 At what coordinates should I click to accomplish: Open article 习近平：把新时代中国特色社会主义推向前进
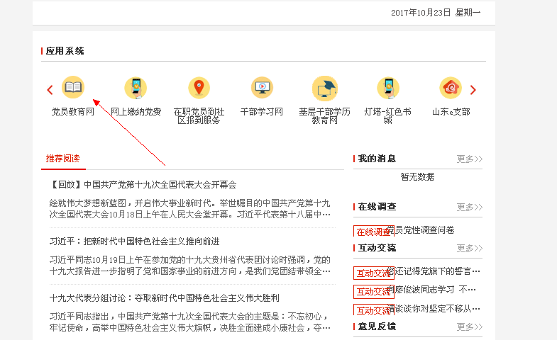(135, 242)
